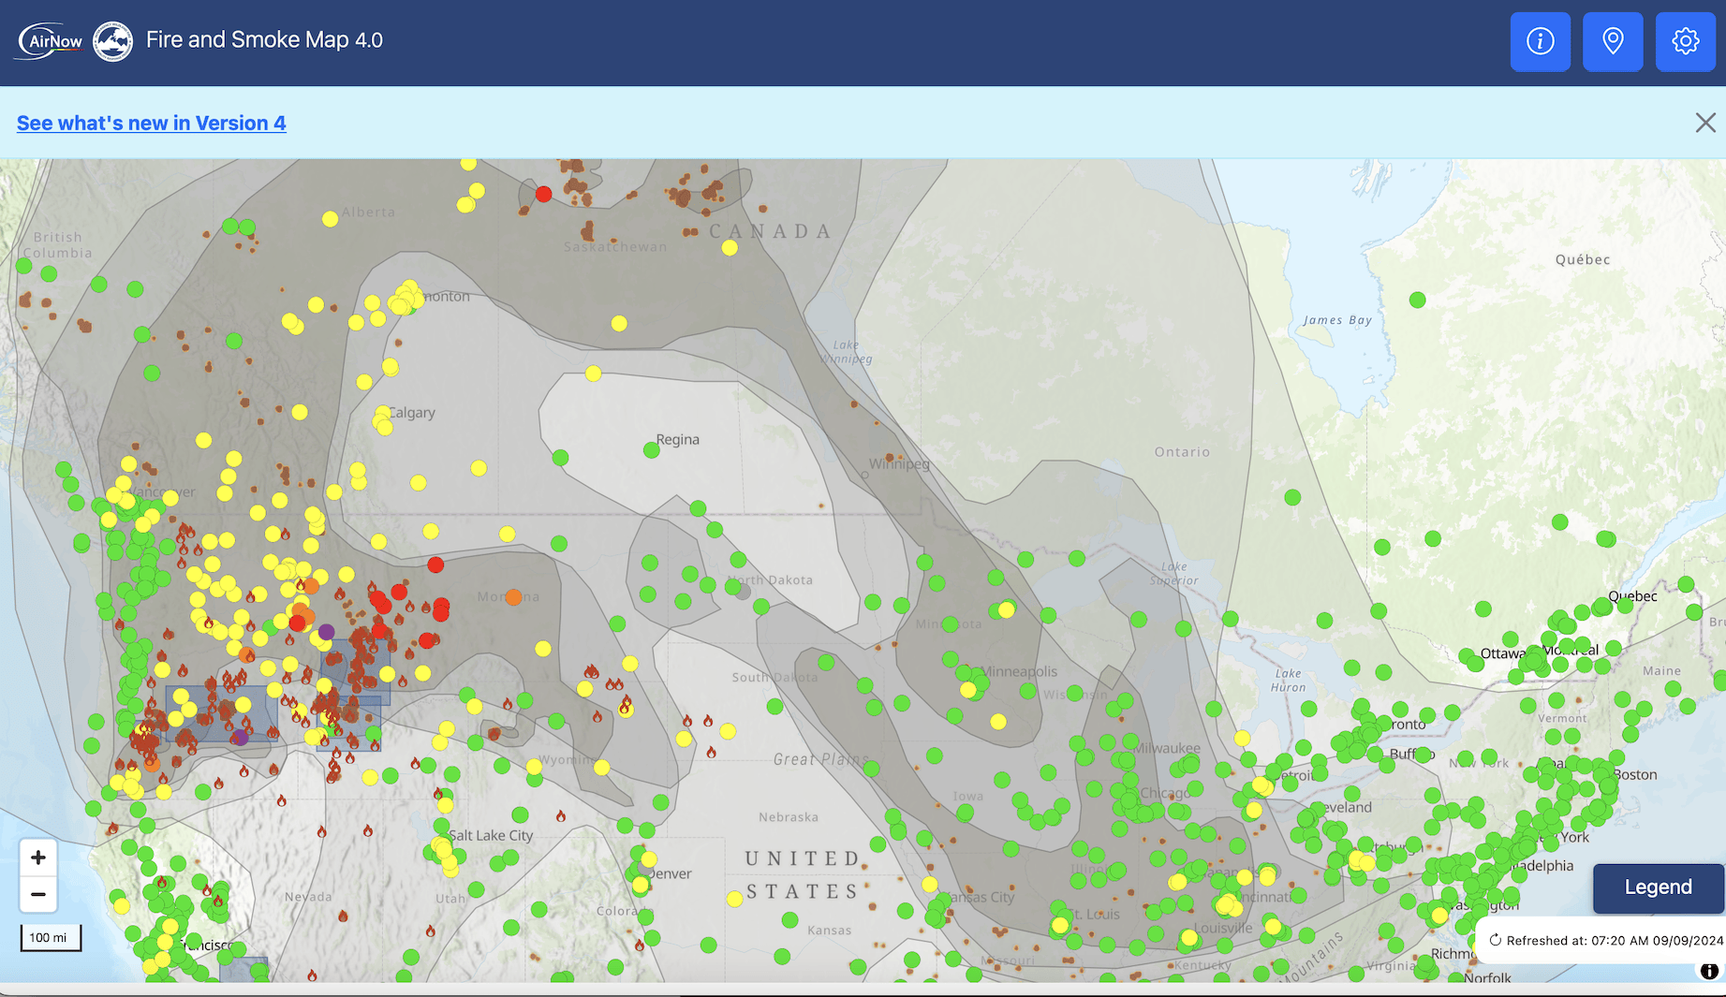Select the lone green monitor near James Bay

coord(1417,300)
